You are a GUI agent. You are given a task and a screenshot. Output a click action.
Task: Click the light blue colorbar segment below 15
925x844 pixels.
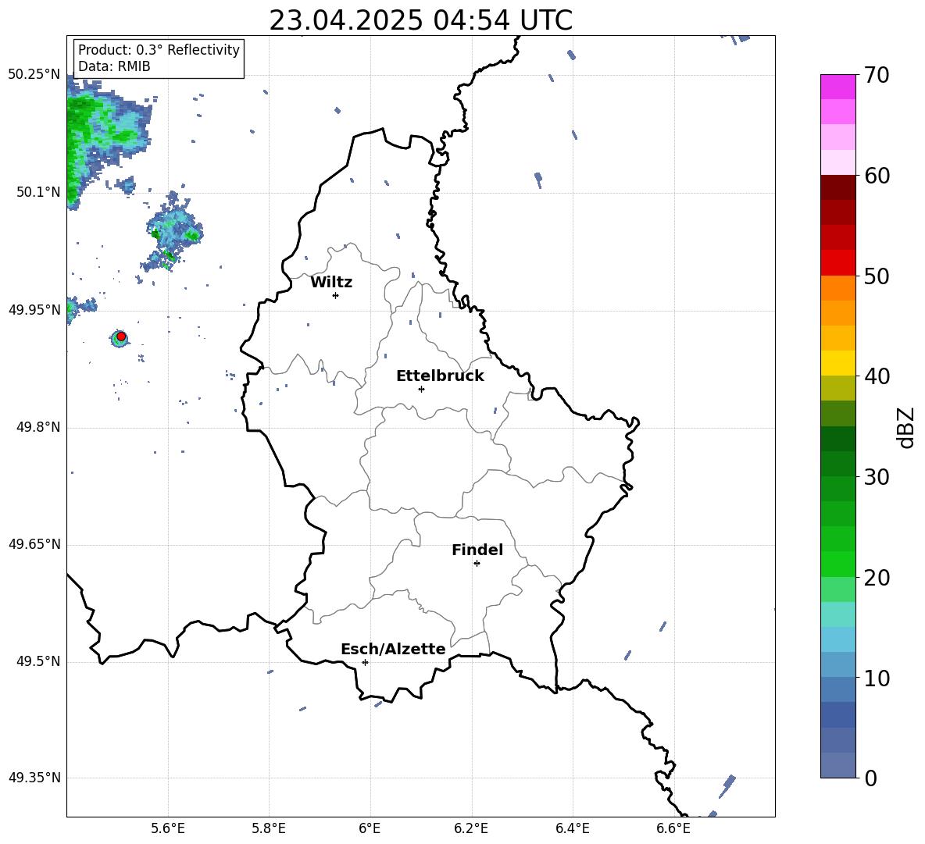pos(837,639)
